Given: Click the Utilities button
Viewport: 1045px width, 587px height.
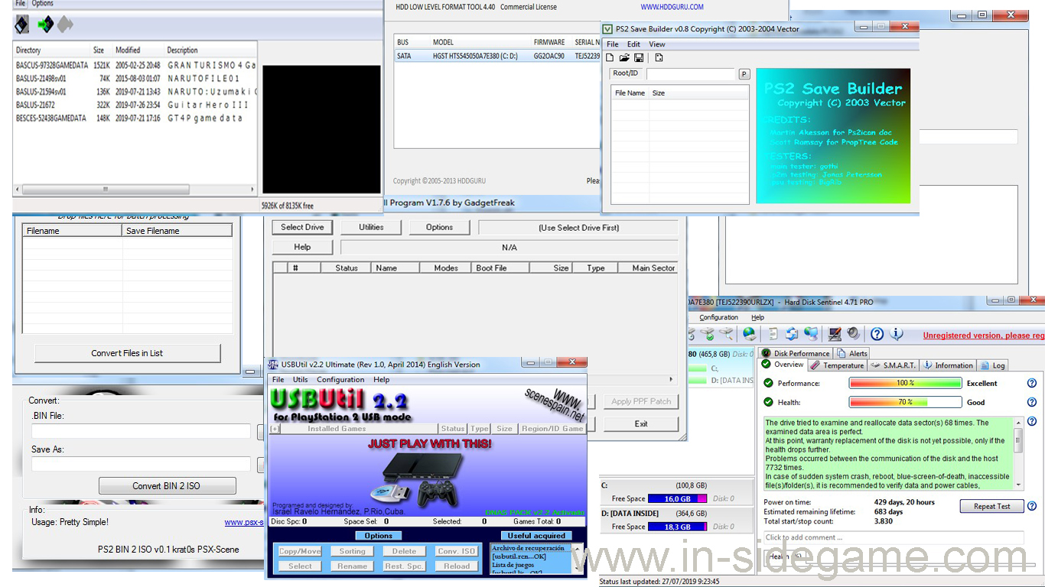Looking at the screenshot, I should tap(371, 227).
